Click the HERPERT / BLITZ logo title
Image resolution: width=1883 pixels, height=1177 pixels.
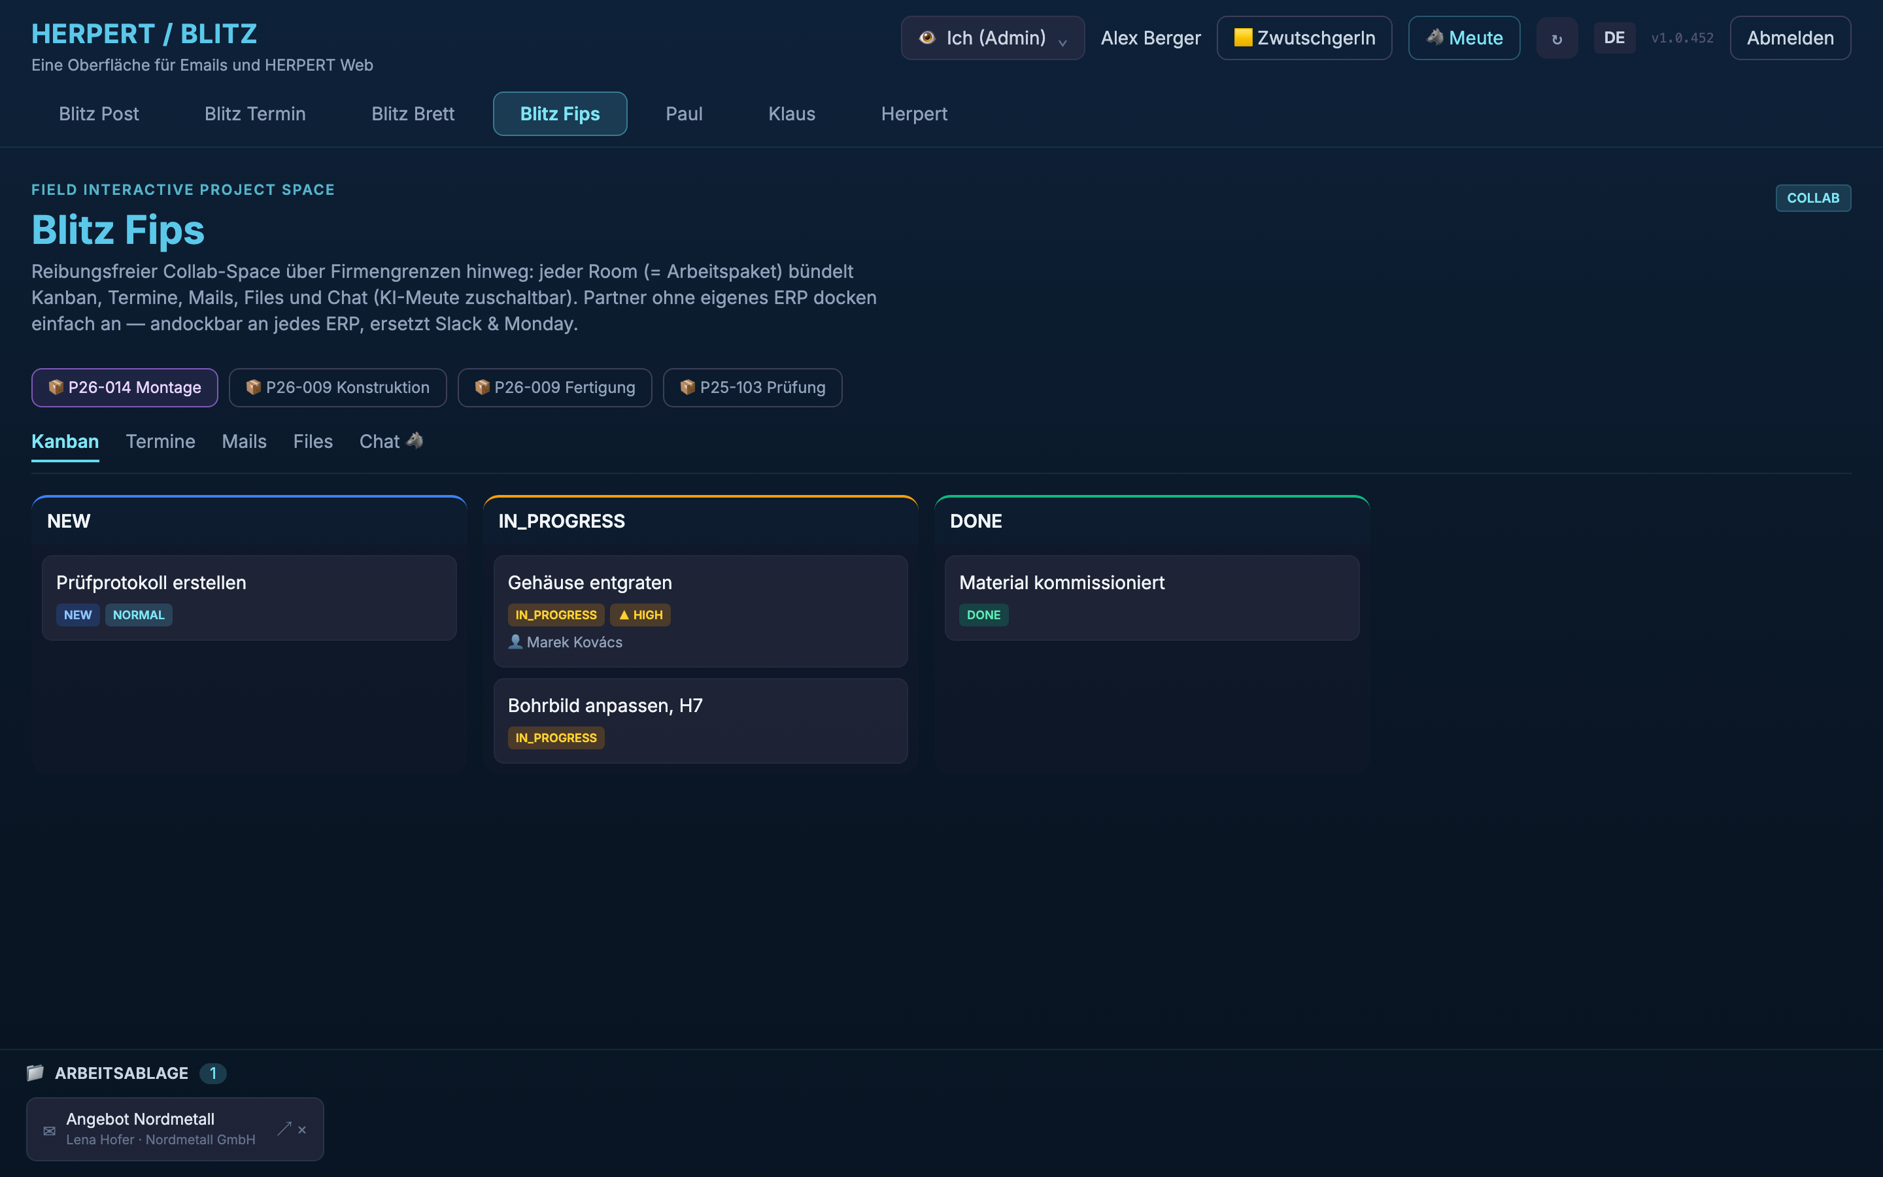[x=144, y=33]
